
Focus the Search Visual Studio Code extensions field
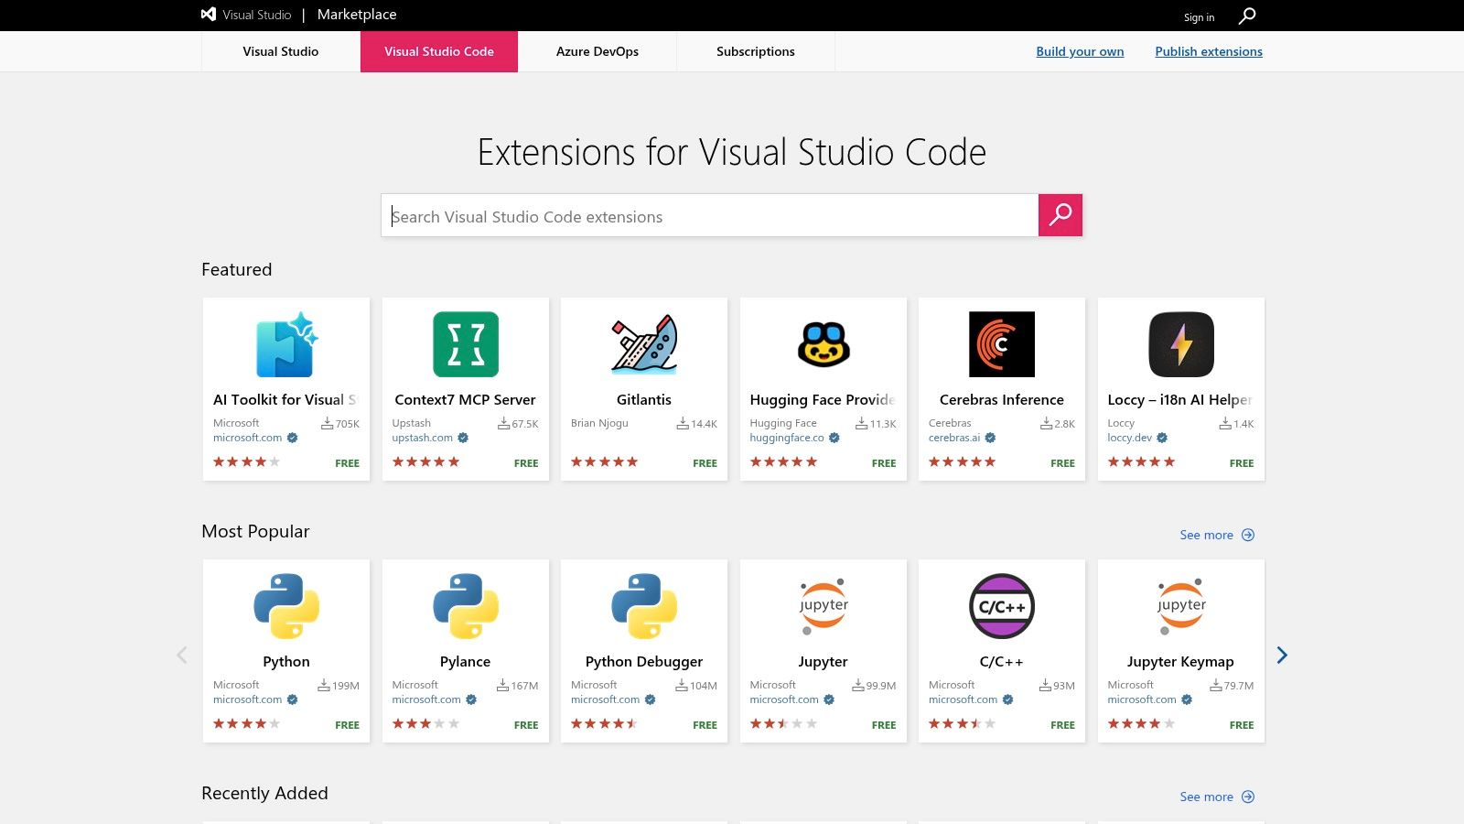click(x=709, y=216)
